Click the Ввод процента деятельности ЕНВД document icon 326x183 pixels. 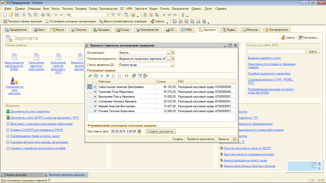click(x=14, y=56)
